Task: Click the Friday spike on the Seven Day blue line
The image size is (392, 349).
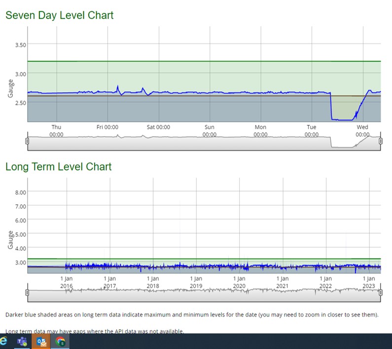Action: click(118, 88)
